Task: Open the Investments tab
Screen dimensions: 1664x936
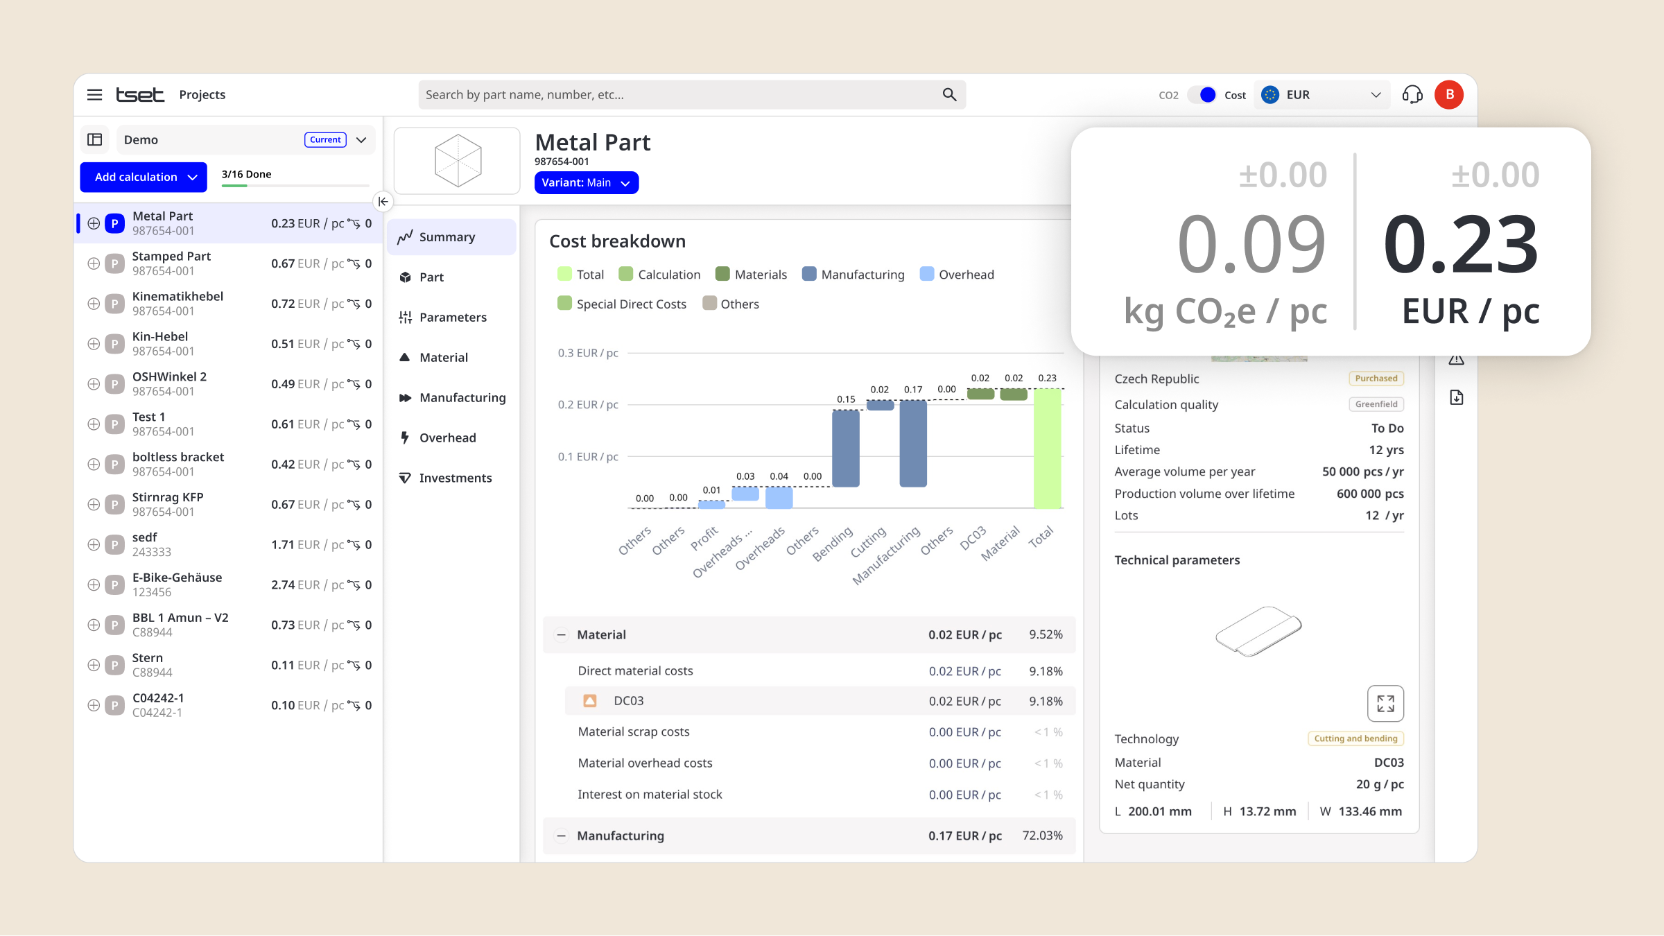Action: (x=455, y=478)
